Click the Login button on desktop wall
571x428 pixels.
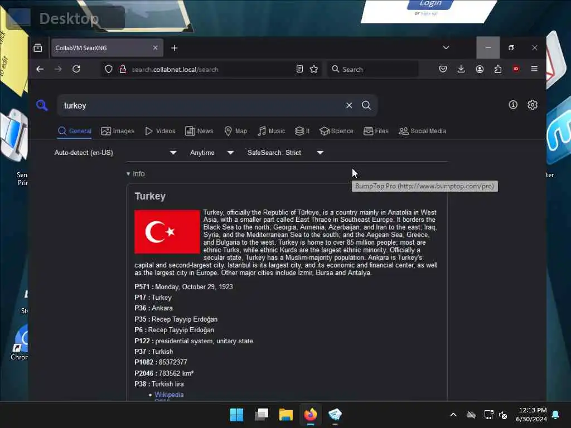430,4
